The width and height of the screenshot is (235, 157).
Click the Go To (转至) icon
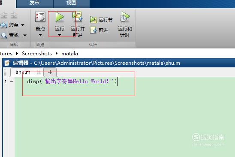tap(4, 25)
